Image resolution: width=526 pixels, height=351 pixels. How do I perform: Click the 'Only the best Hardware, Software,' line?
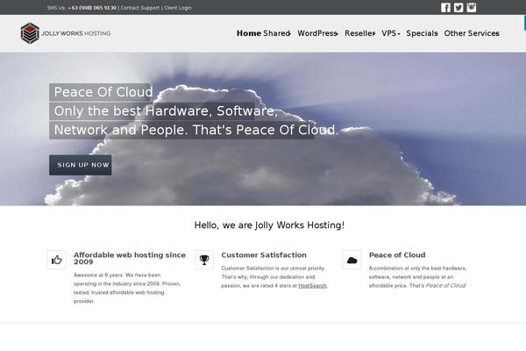(x=166, y=111)
